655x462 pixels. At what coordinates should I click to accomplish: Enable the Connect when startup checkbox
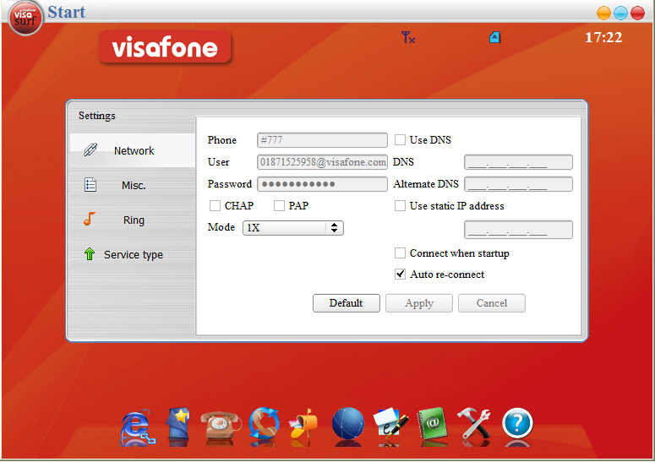pyautogui.click(x=401, y=253)
